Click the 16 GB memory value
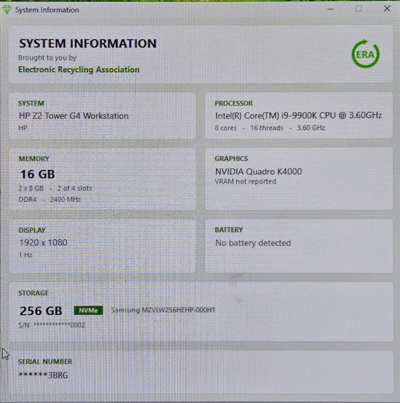The width and height of the screenshot is (400, 403). click(37, 174)
